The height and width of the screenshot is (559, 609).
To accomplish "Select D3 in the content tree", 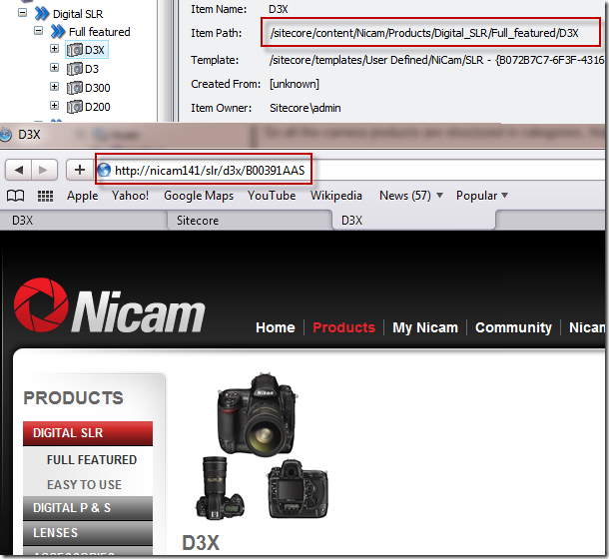I will pyautogui.click(x=92, y=69).
